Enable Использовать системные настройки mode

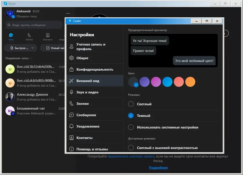point(131,127)
